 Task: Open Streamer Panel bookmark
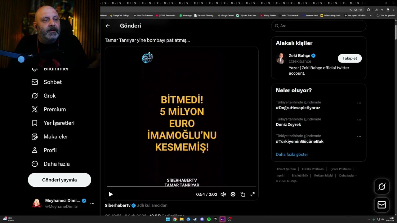(x=310, y=15)
